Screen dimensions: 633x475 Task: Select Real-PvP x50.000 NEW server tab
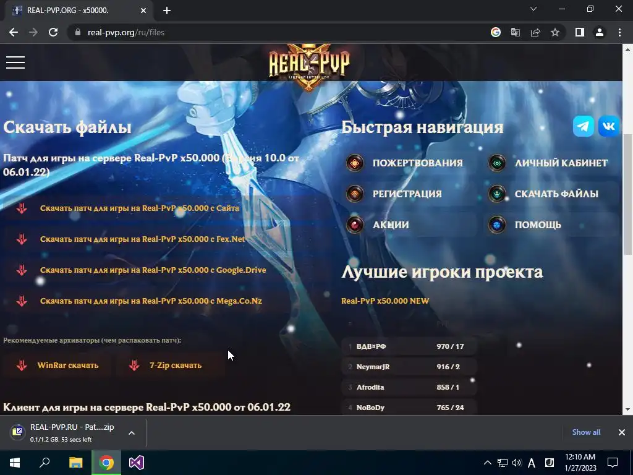pos(385,301)
